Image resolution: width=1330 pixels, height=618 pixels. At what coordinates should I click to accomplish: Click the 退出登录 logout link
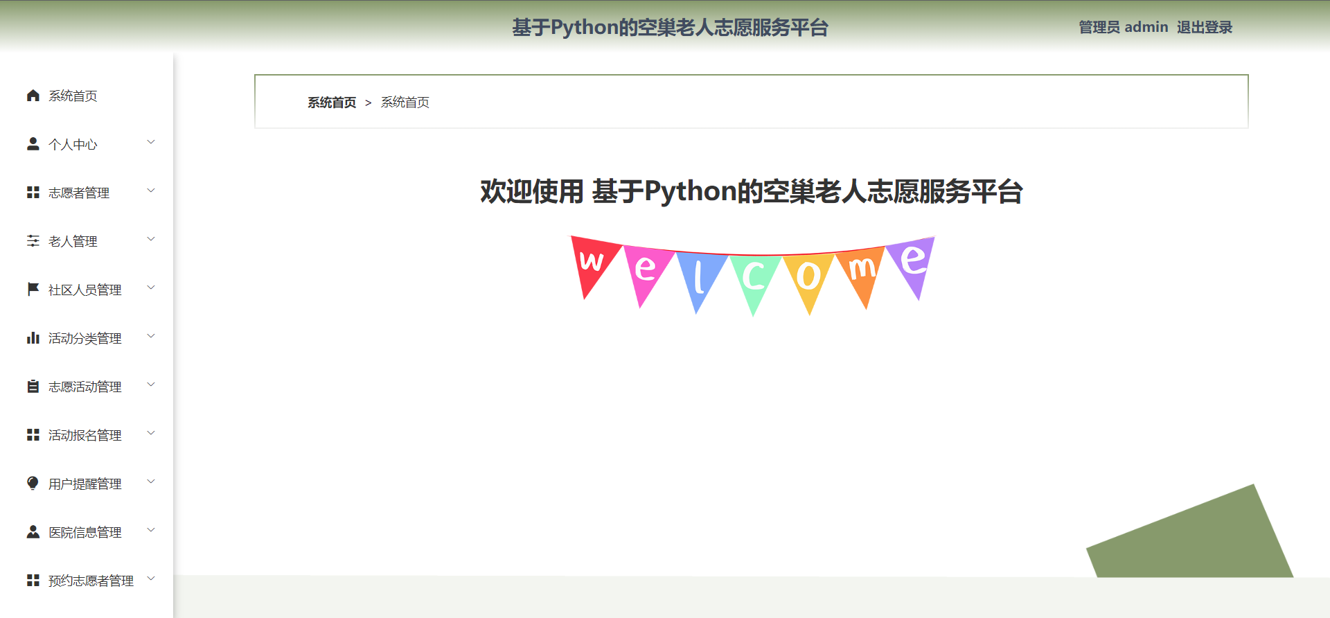1205,27
